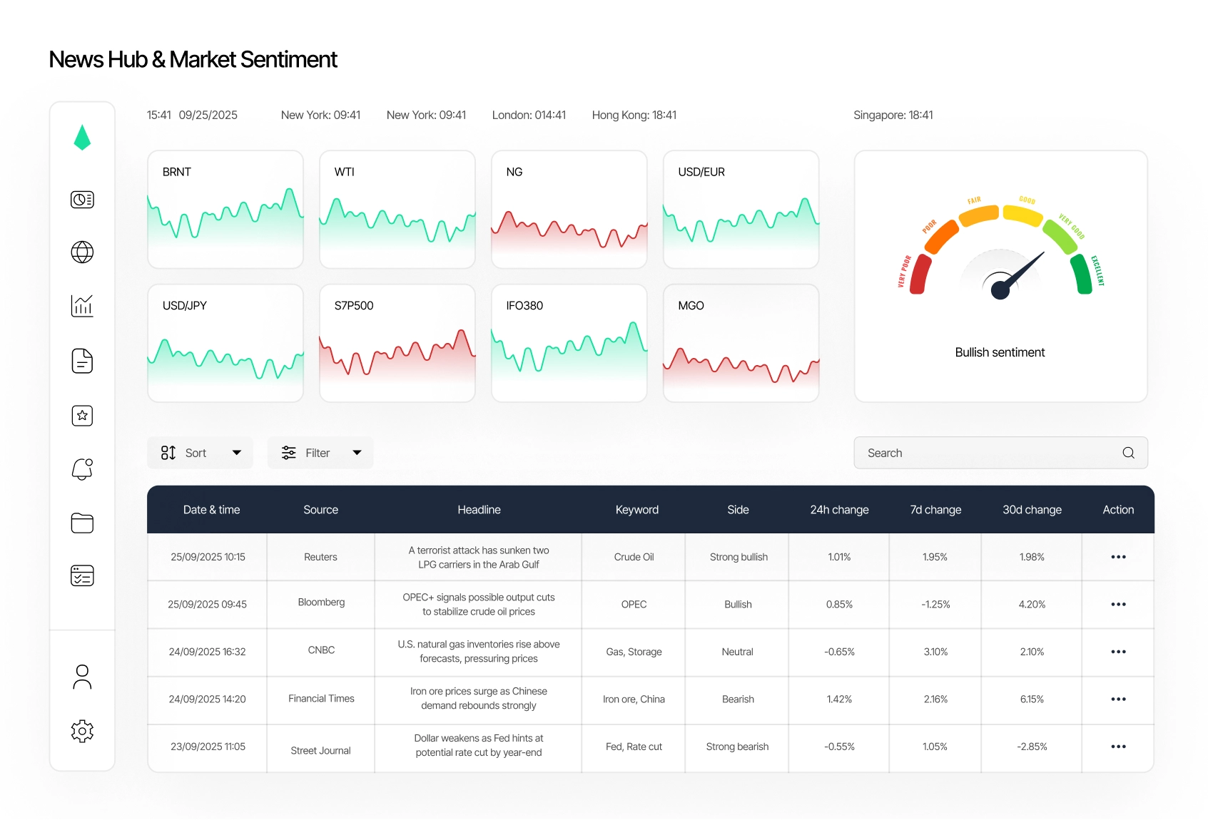Open the dashboard via the green gem icon
1208x820 pixels.
point(82,137)
